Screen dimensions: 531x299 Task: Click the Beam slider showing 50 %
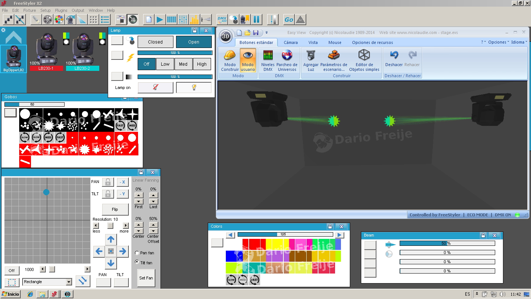447,243
